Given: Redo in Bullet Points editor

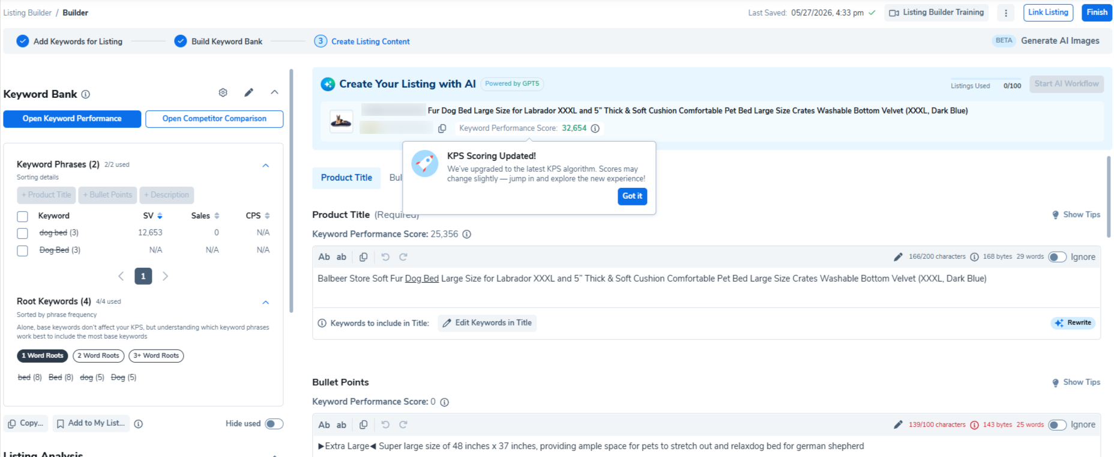Looking at the screenshot, I should pyautogui.click(x=403, y=425).
